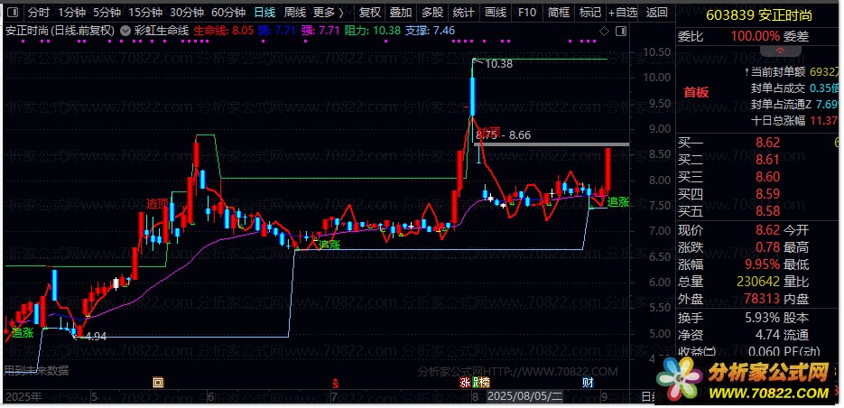Toggle the 简框 simple frame view
The image size is (844, 408).
pos(558,13)
